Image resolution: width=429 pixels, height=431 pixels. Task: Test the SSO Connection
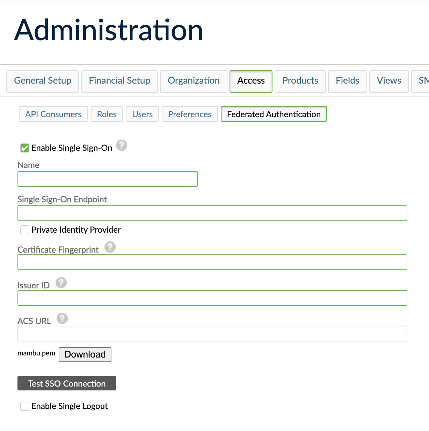click(67, 383)
